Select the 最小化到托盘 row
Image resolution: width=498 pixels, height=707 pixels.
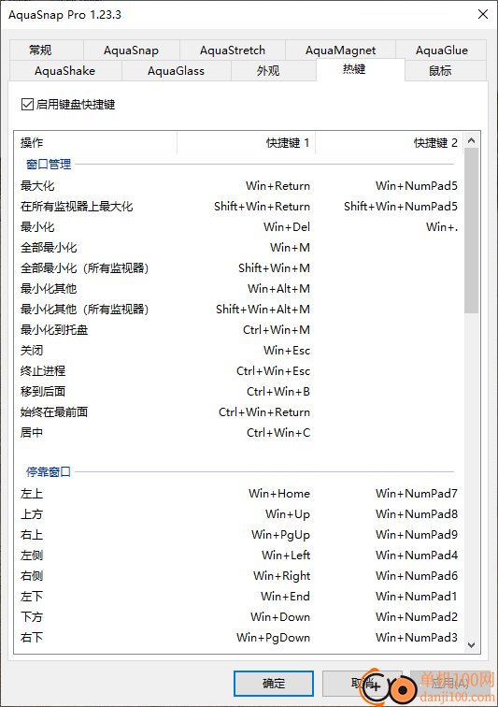[239, 330]
